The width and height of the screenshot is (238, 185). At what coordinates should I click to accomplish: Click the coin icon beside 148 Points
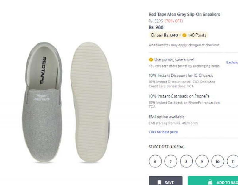185,35
